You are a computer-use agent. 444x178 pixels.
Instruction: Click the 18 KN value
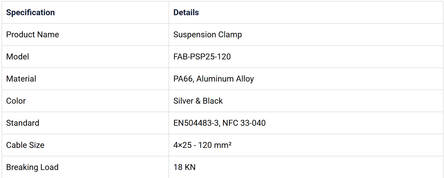(184, 167)
